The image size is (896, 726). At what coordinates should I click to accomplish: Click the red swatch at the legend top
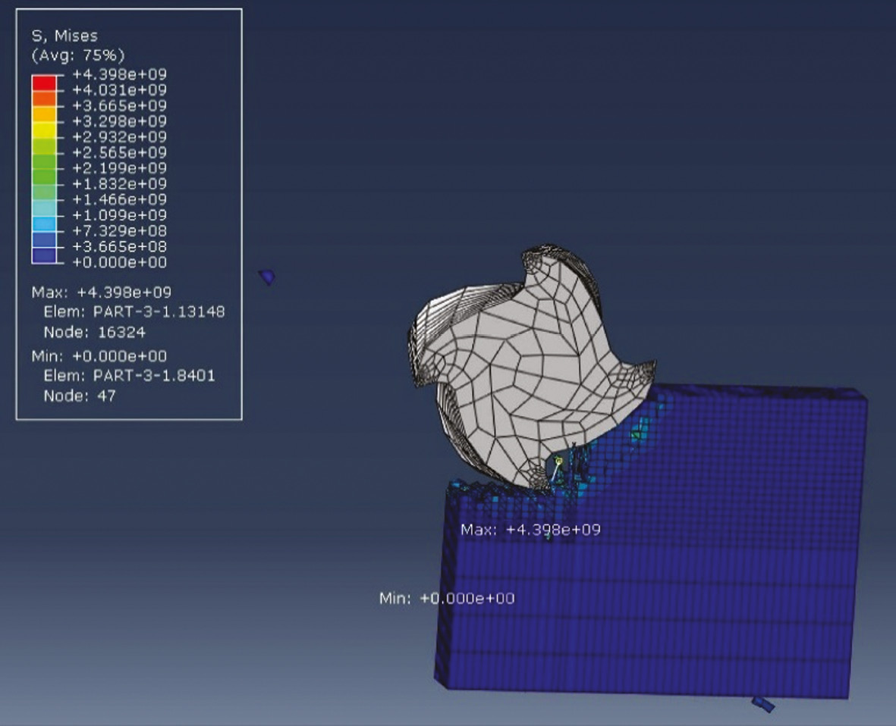[x=43, y=82]
